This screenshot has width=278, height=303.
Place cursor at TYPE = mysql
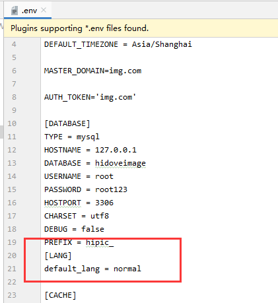pos(72,137)
